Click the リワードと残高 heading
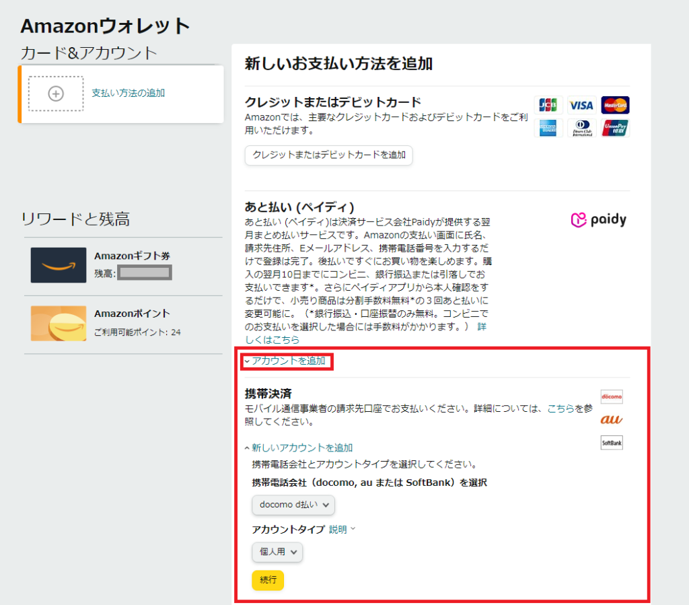 click(75, 219)
